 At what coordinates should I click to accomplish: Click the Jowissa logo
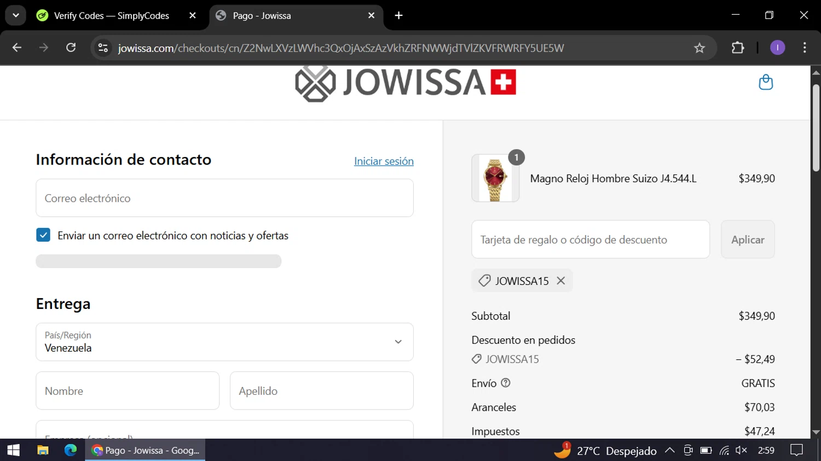tap(406, 83)
